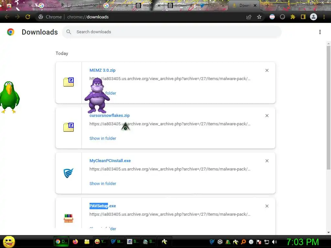Open the first 'S...' monitor taskbar button
Image resolution: width=331 pixels, height=248 pixels.
tap(133, 242)
